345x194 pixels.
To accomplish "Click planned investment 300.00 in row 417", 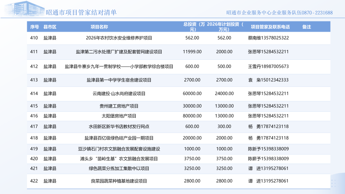I will point(224,127).
